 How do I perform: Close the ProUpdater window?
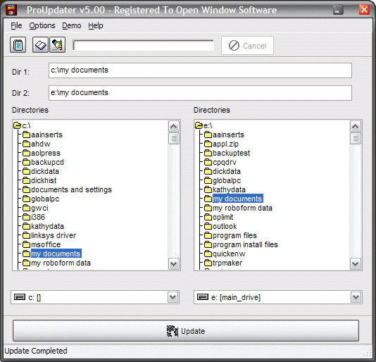[364, 10]
